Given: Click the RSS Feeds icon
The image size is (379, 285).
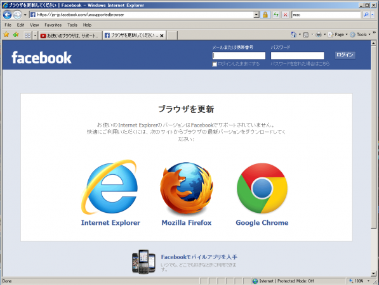Looking at the screenshot, I should click(x=306, y=35).
